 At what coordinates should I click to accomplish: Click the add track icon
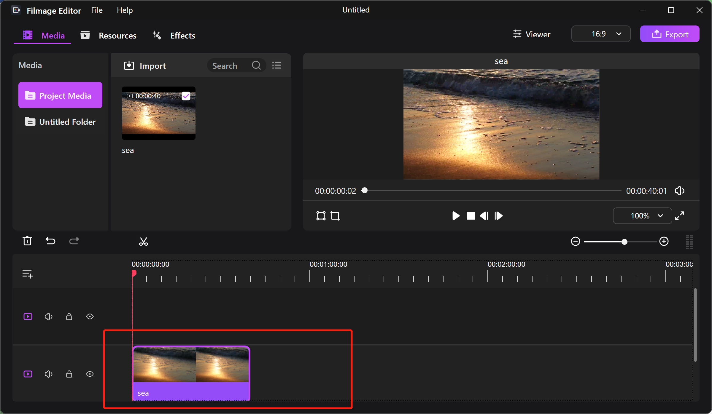tap(28, 274)
